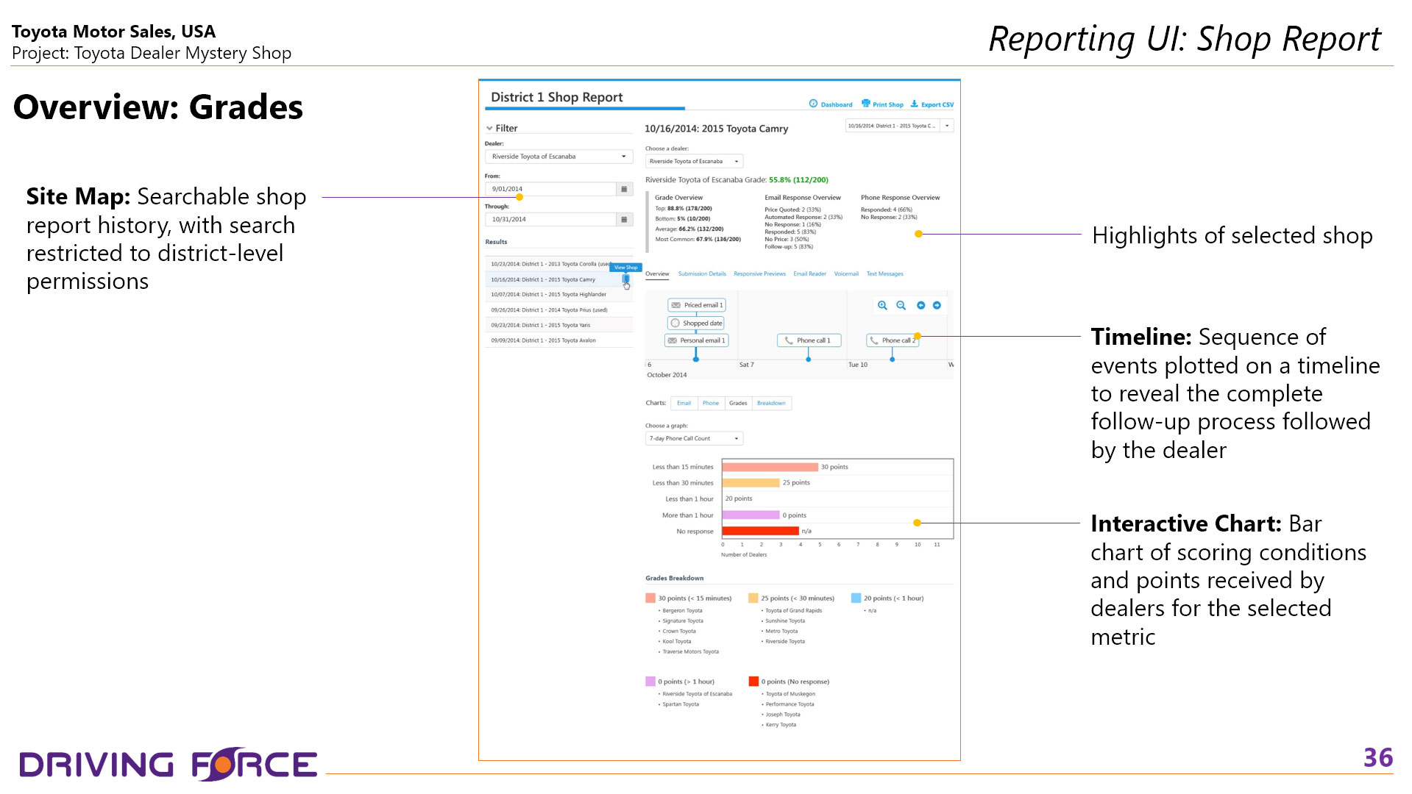The image size is (1412, 794).
Task: Click the No response red bar
Action: point(760,531)
